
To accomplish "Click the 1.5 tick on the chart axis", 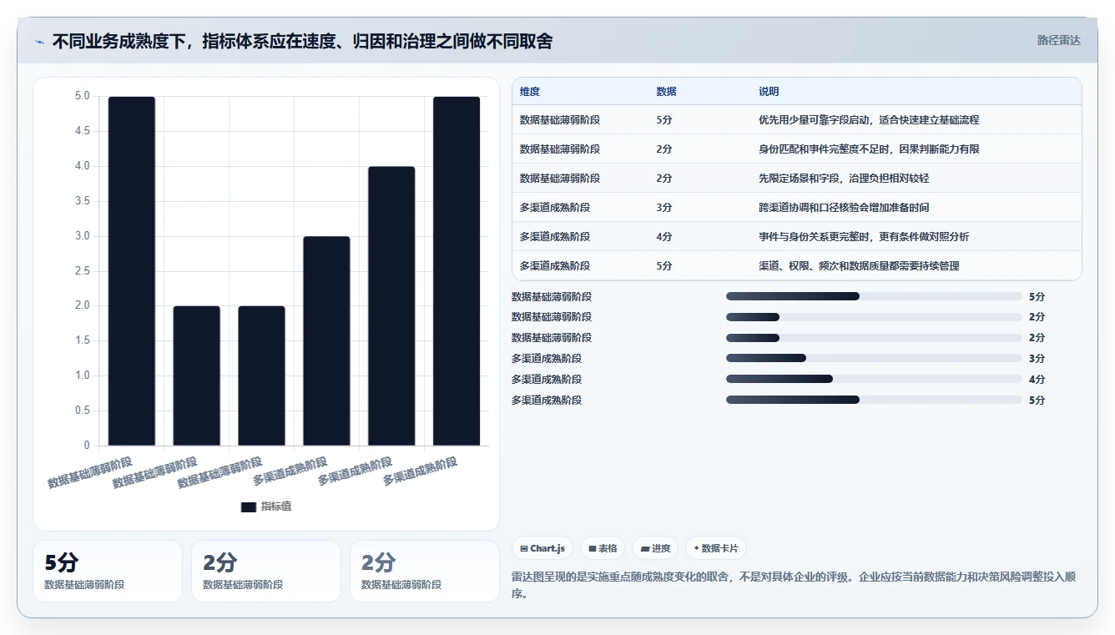I will pyautogui.click(x=82, y=340).
